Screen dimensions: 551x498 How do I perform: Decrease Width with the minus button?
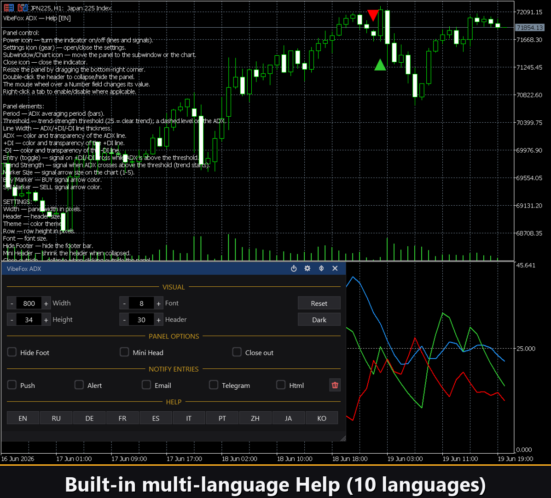tap(12, 303)
